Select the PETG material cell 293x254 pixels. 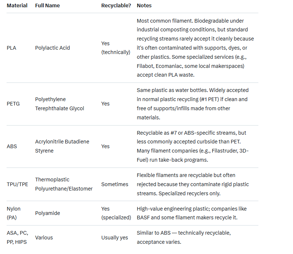[13, 104]
